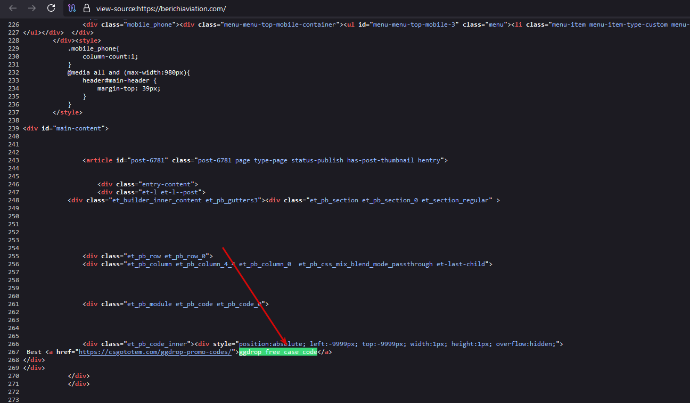This screenshot has width=690, height=403.
Task: Click the "mobile_phone" class value on line 226
Action: point(150,24)
